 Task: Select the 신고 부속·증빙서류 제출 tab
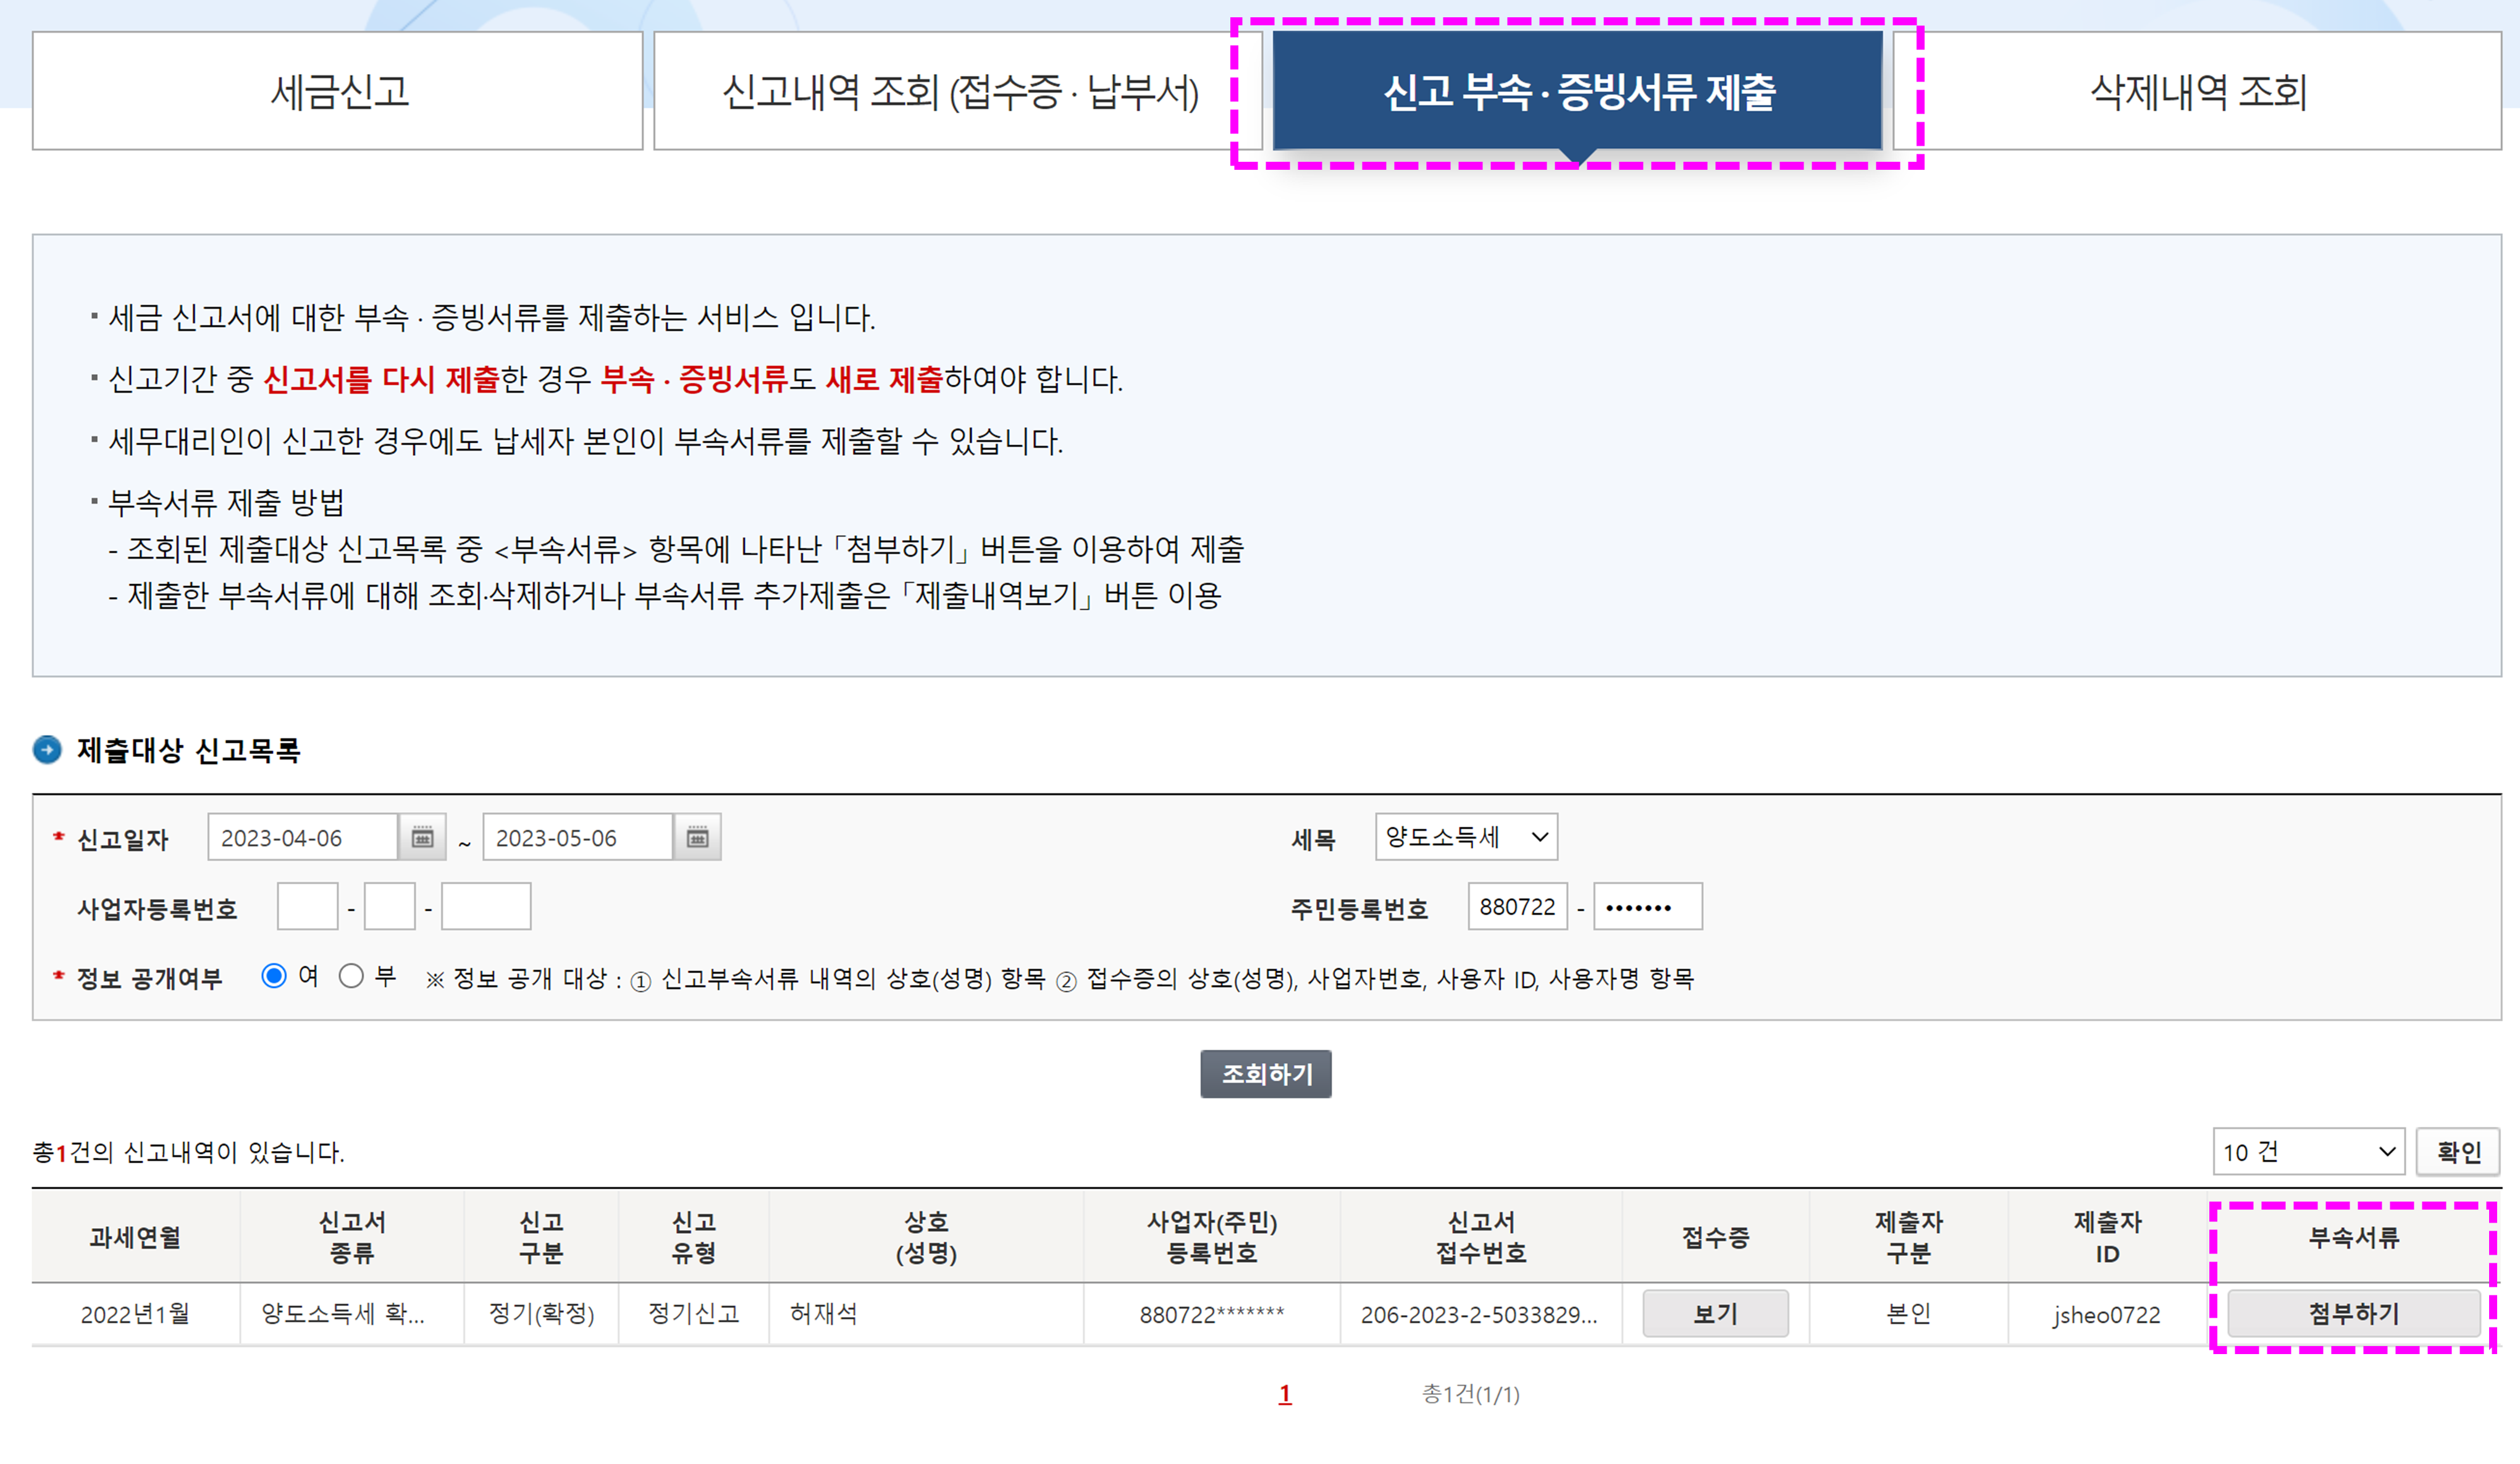1577,91
